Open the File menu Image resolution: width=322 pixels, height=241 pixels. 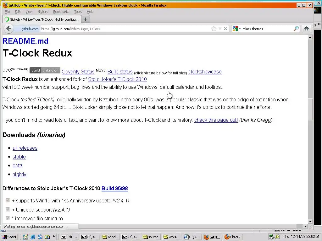(7, 12)
